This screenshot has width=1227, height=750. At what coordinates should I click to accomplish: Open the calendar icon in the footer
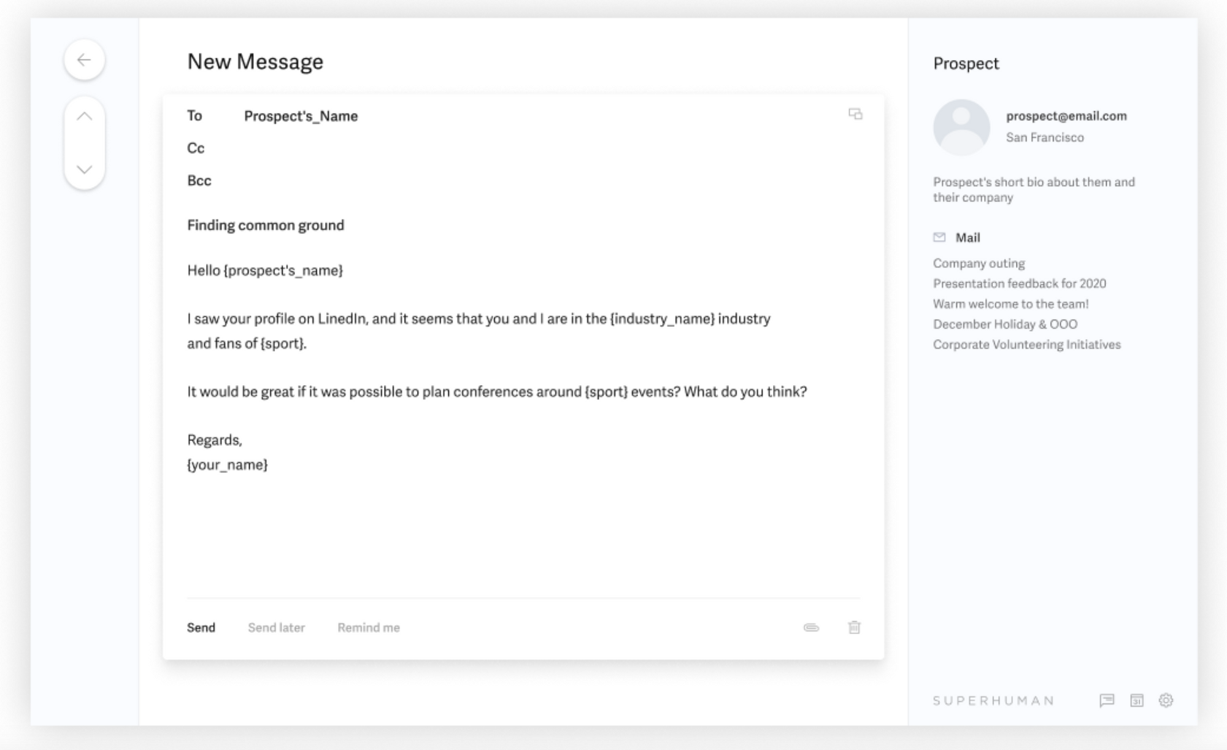click(1137, 700)
